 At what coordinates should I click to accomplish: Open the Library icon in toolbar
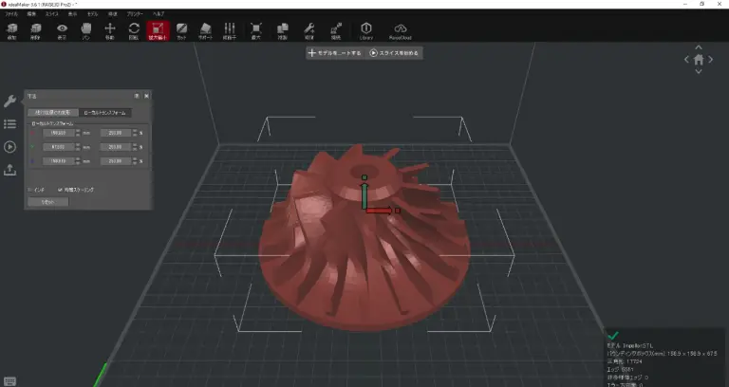pos(366,32)
